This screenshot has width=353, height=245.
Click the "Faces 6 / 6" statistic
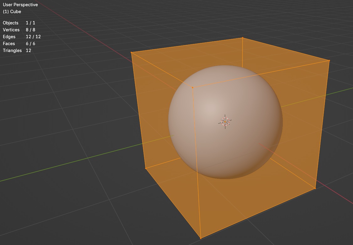19,44
